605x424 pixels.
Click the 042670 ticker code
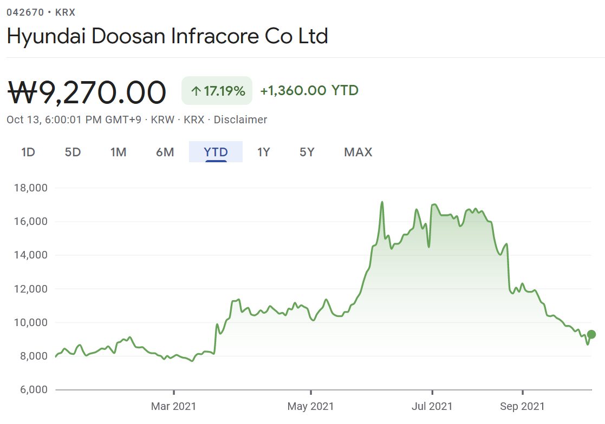[25, 12]
